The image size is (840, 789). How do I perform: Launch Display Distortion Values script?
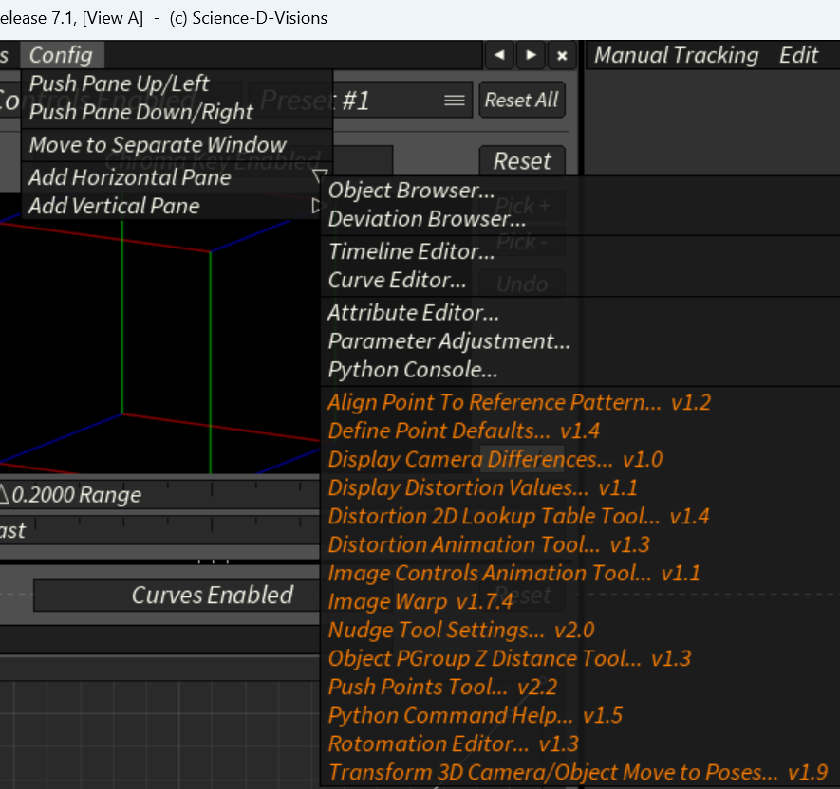[581, 487]
